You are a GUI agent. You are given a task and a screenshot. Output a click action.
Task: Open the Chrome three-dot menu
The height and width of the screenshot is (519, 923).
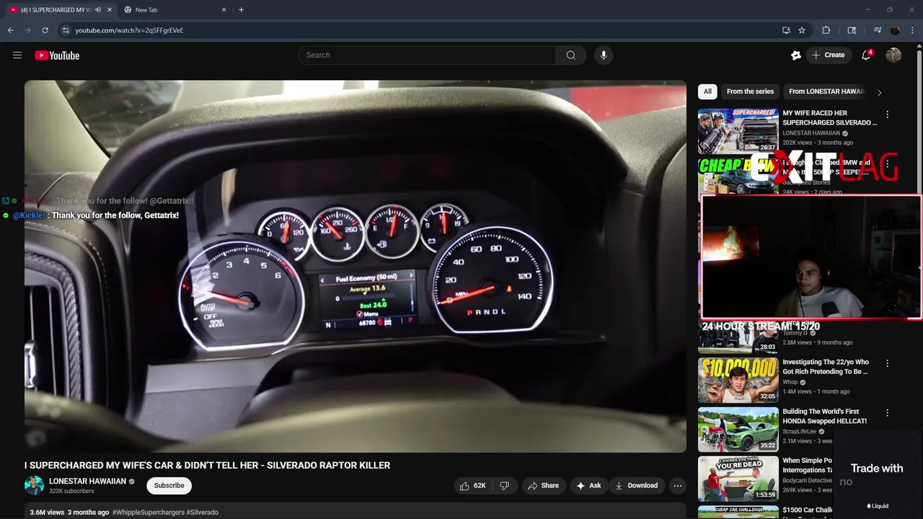(912, 30)
